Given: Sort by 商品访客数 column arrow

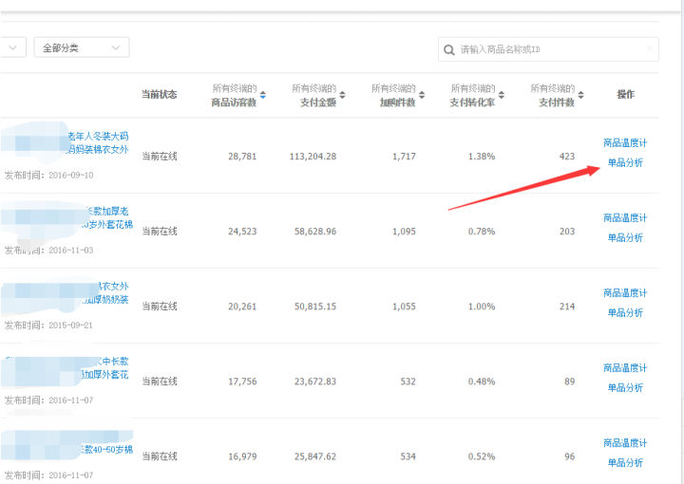Looking at the screenshot, I should point(263,95).
